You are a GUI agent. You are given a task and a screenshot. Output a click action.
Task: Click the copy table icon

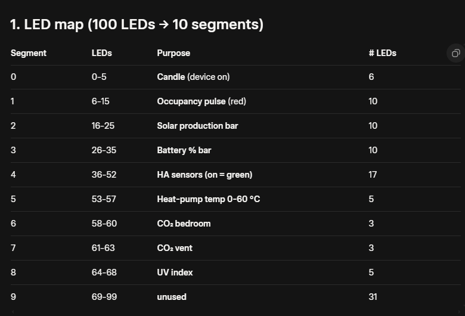click(x=455, y=53)
